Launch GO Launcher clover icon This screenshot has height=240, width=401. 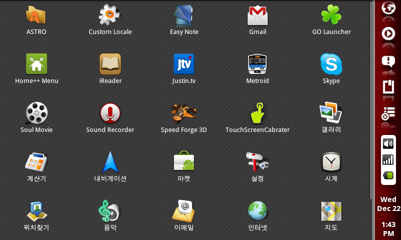[331, 15]
